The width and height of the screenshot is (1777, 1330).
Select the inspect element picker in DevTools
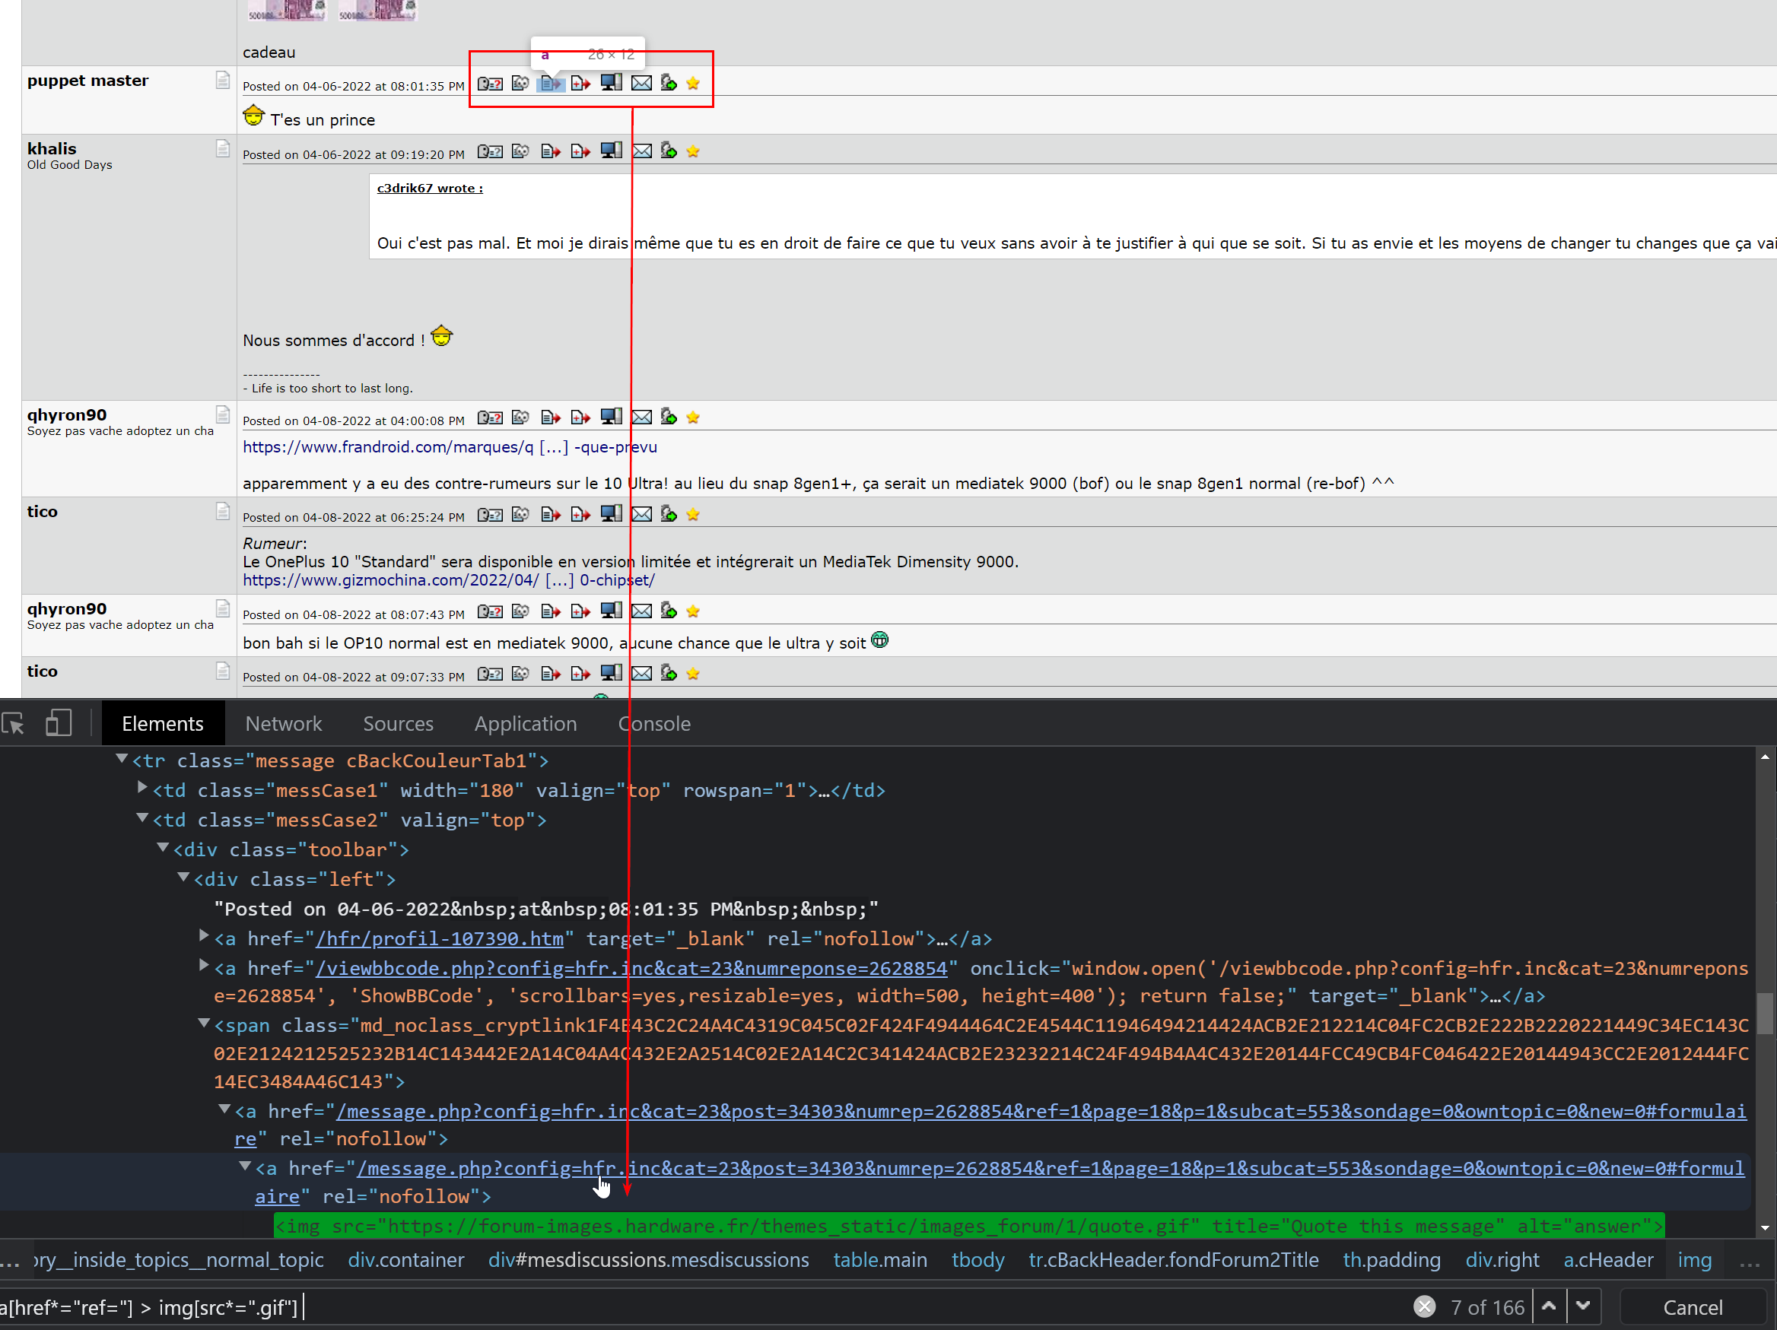click(13, 723)
